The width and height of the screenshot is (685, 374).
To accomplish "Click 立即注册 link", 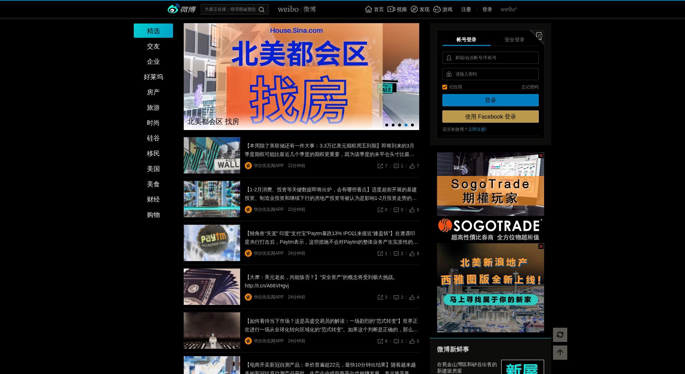I will tap(477, 129).
